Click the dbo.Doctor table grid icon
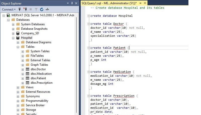The height and width of the screenshot is (115, 201). click(x=28, y=69)
